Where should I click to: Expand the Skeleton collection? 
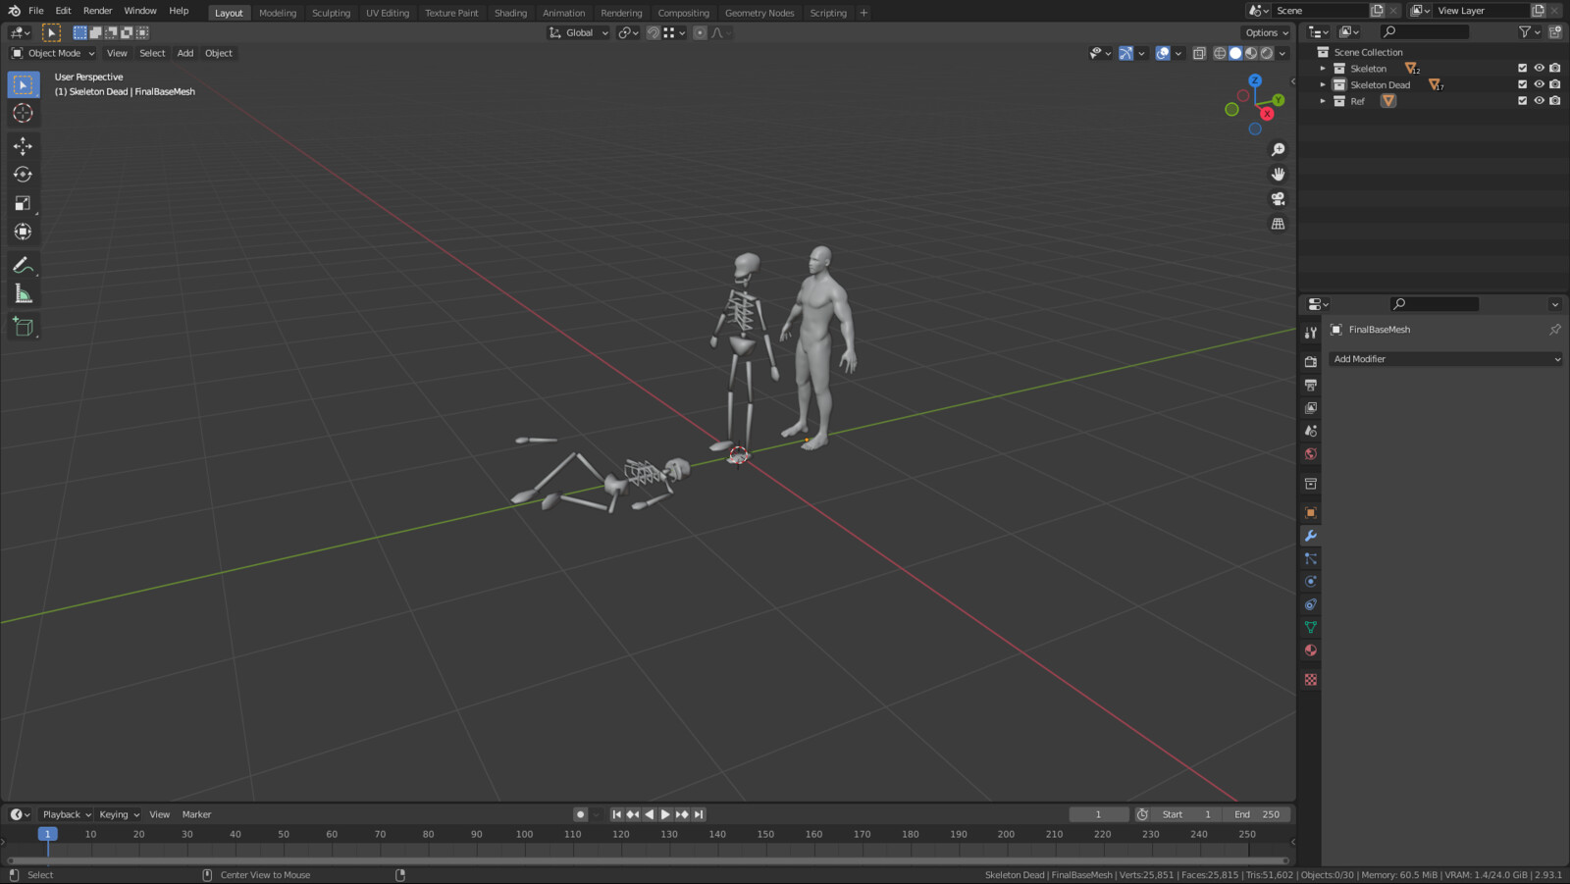[x=1323, y=69]
